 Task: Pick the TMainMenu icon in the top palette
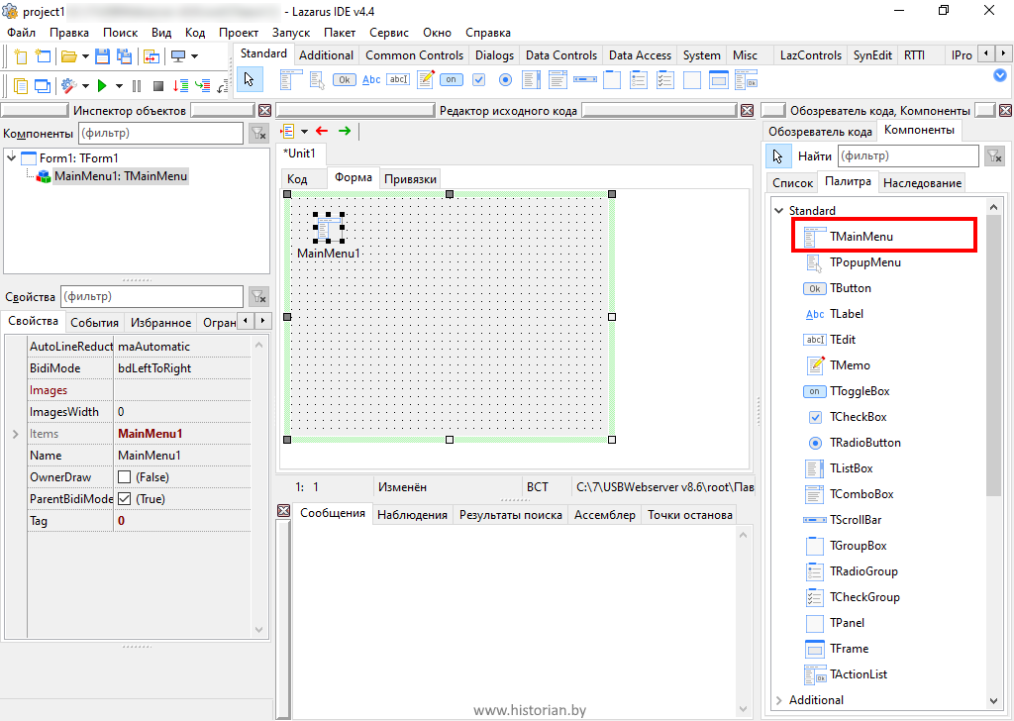coord(291,80)
